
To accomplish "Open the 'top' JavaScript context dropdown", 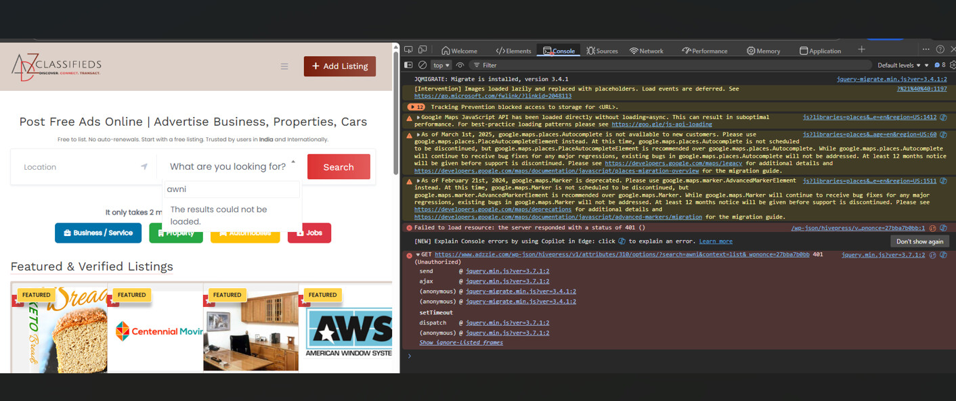I will [x=441, y=66].
